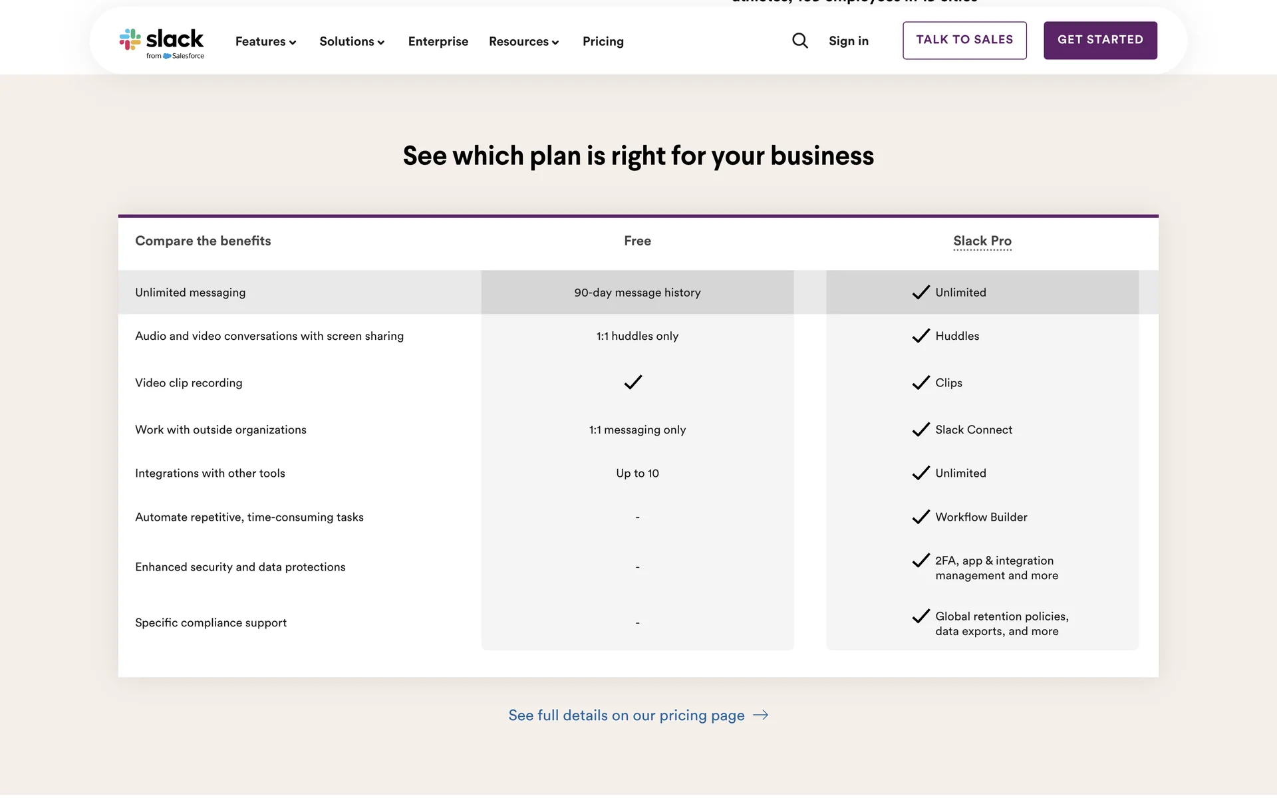Viewport: 1277px width, 798px height.
Task: Select the Unlimited messaging table row
Action: pyautogui.click(x=190, y=293)
